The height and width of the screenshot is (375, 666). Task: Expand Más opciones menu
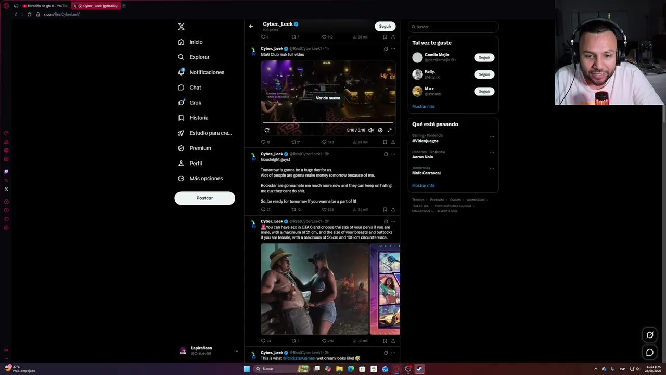[x=200, y=178]
